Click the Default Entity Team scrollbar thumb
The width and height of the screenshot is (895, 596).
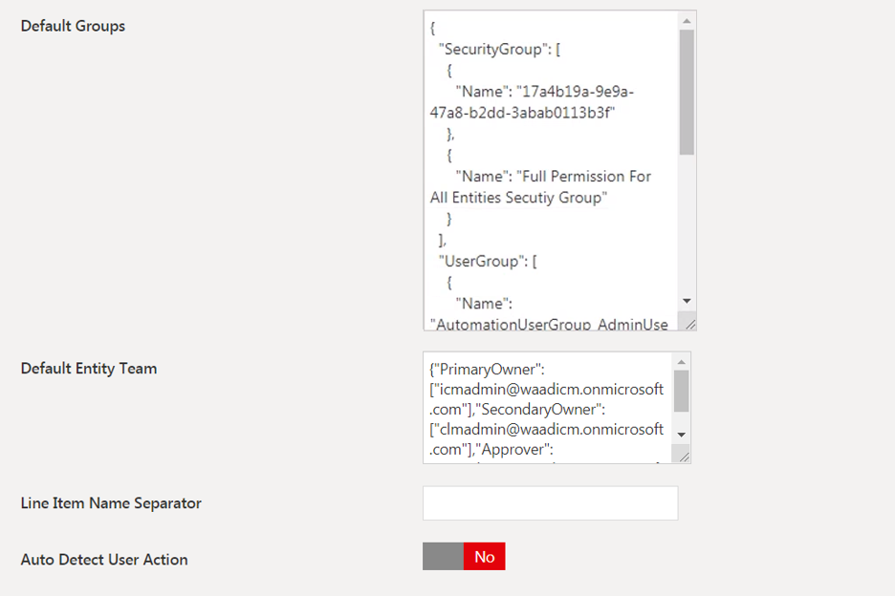[681, 391]
